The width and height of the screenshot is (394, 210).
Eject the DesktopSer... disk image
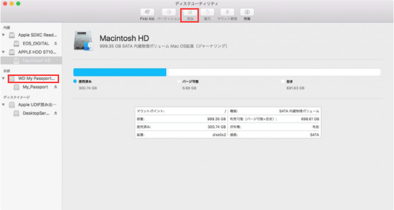[x=55, y=113]
